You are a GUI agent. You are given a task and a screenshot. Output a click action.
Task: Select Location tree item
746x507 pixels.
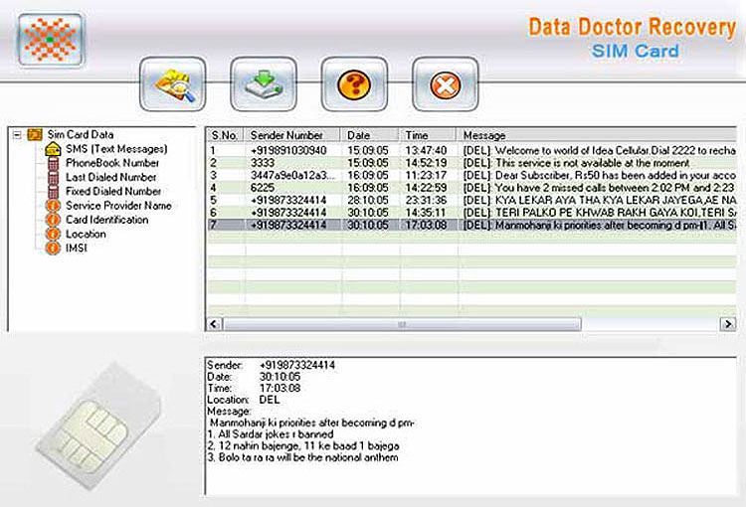click(x=86, y=234)
